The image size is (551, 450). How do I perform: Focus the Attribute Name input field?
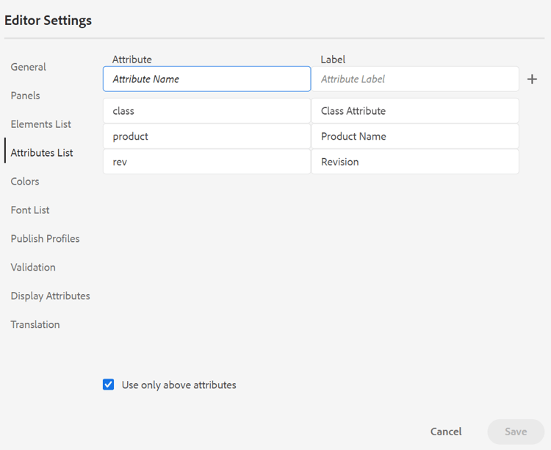pyautogui.click(x=206, y=79)
